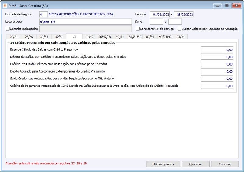Screen dimensions: 244x172
Task: Edit Saldo Credor das Antecipações value
Action: 217,79
